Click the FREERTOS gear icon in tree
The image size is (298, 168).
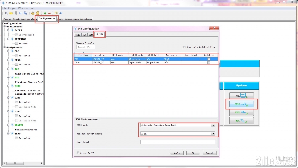[12, 39]
